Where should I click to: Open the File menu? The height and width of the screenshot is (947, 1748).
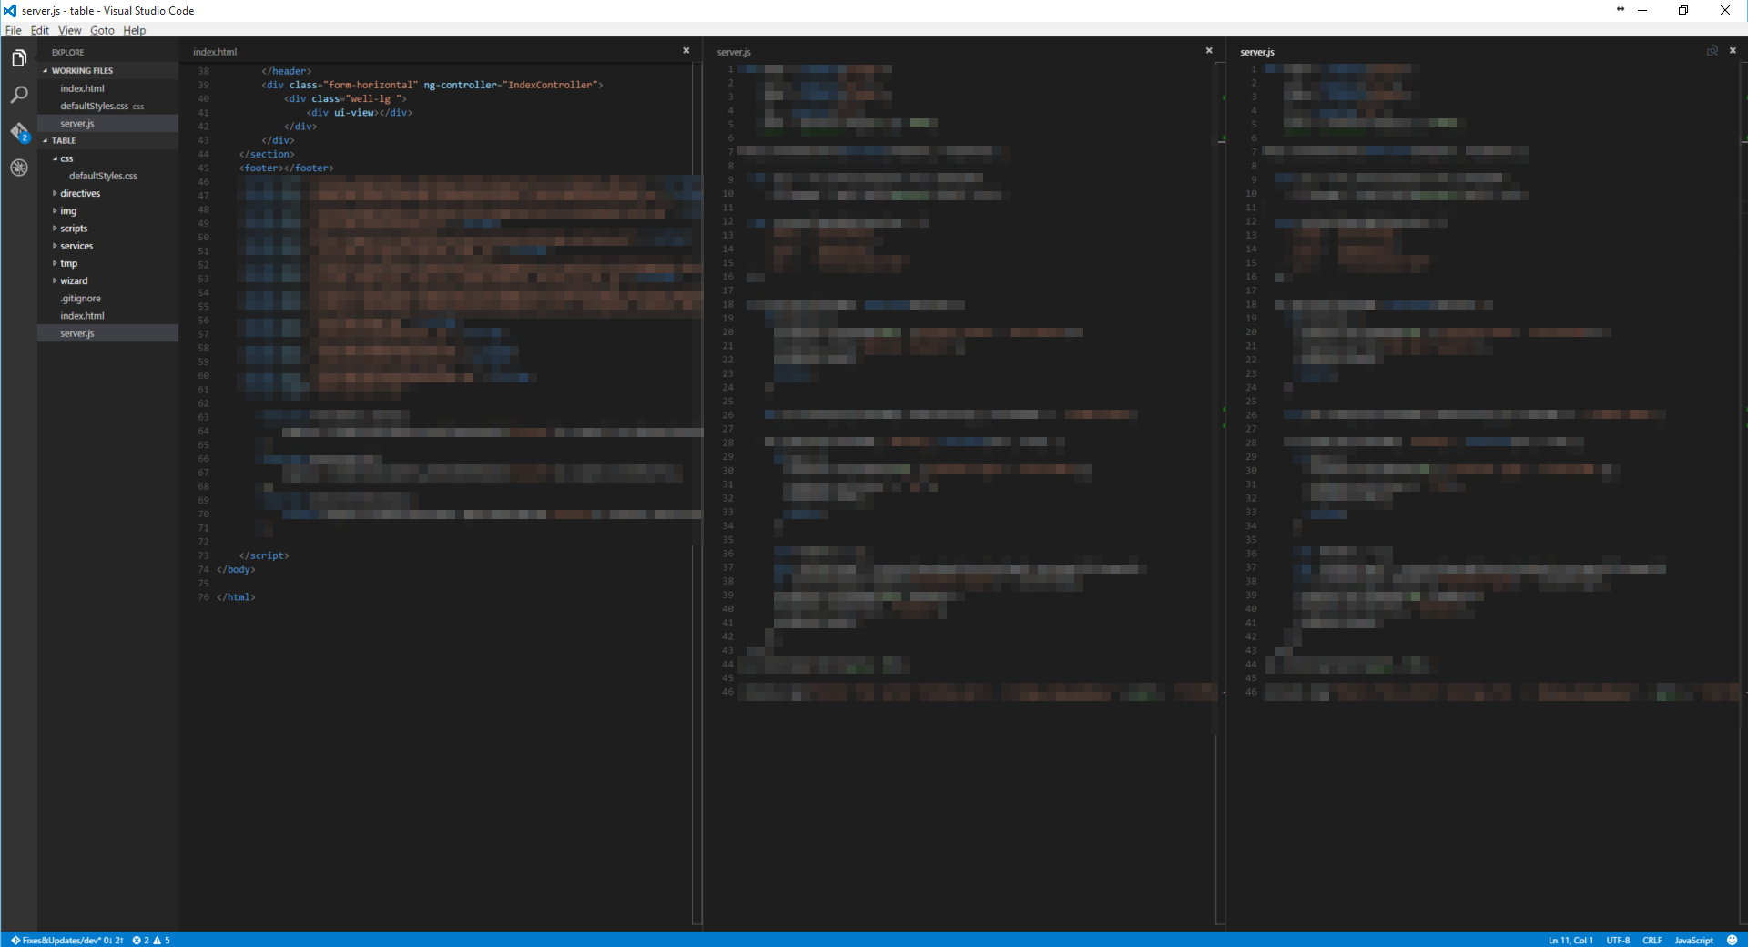pyautogui.click(x=14, y=30)
